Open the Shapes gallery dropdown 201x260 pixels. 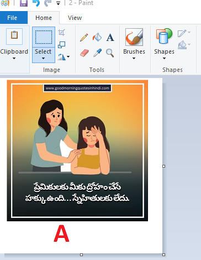(164, 44)
